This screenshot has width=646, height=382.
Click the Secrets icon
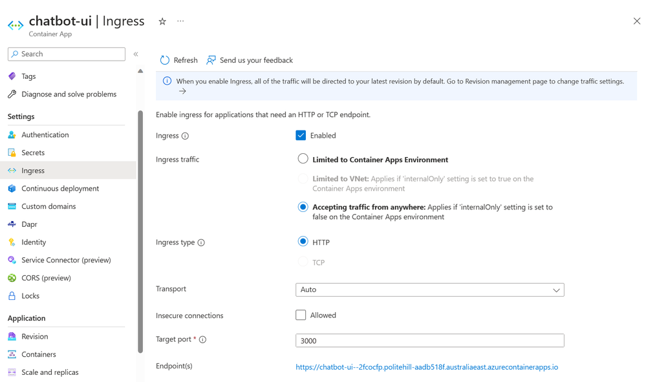point(12,153)
